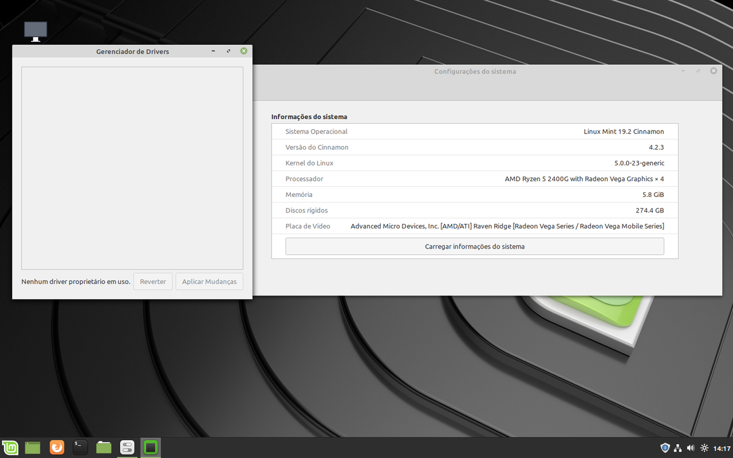Image resolution: width=733 pixels, height=458 pixels.
Task: Click the empty drivers list area
Action: [132, 168]
